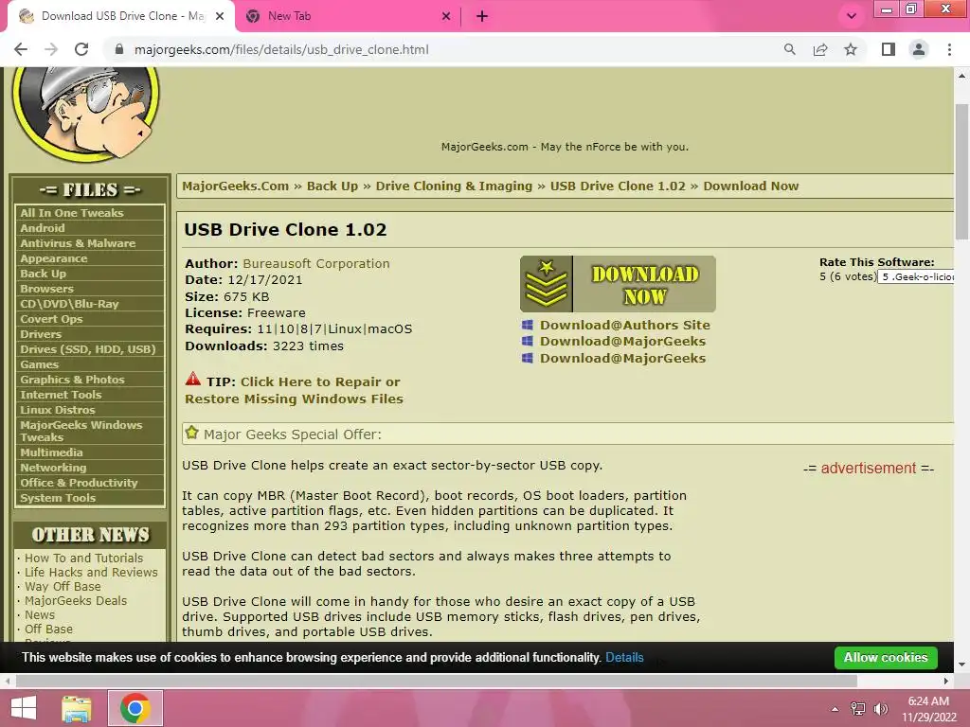970x727 pixels.
Task: Close the New Tab tab
Action: 446,17
